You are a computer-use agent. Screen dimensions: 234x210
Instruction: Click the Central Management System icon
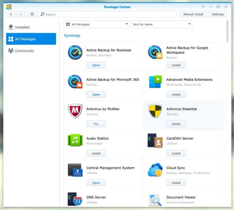[x=75, y=170]
